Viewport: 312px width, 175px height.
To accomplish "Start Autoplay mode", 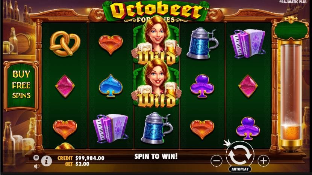I will pos(240,169).
